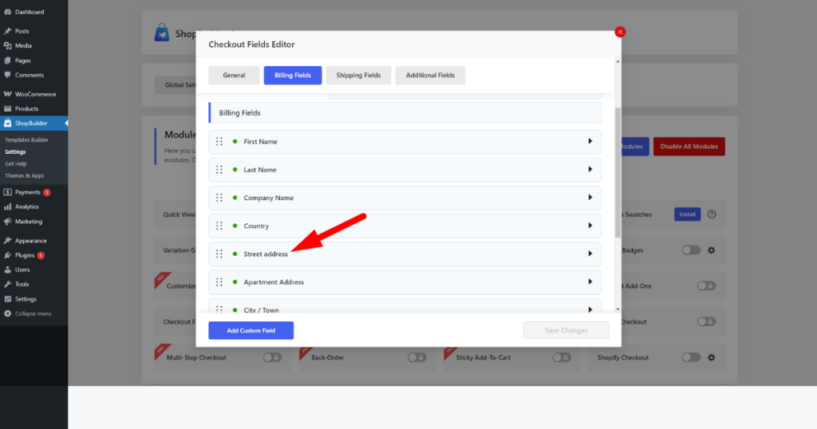This screenshot has height=429, width=817.
Task: Click the Collapse menu arrow icon
Action: pos(7,313)
